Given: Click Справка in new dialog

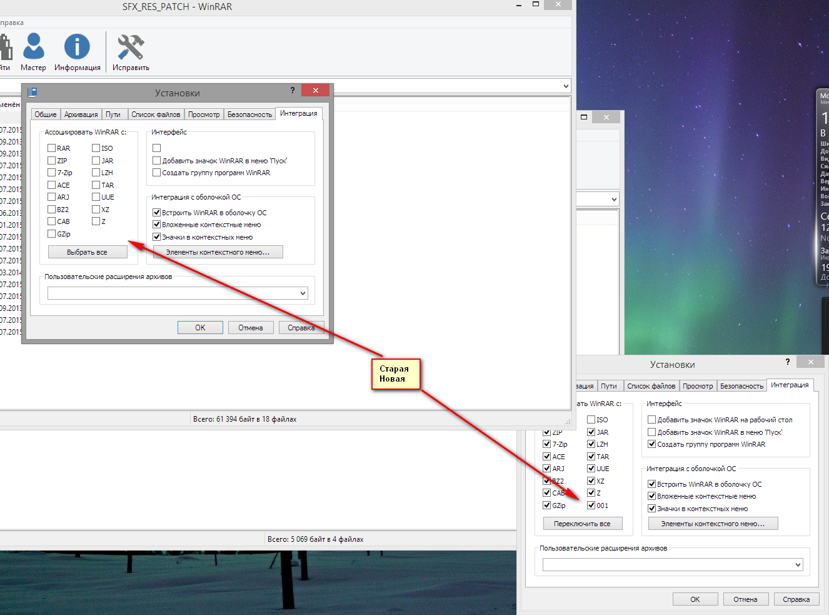Looking at the screenshot, I should [796, 599].
